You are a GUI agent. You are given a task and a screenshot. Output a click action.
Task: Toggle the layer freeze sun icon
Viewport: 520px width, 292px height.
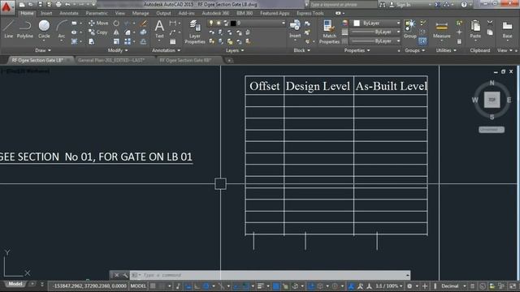click(x=219, y=23)
